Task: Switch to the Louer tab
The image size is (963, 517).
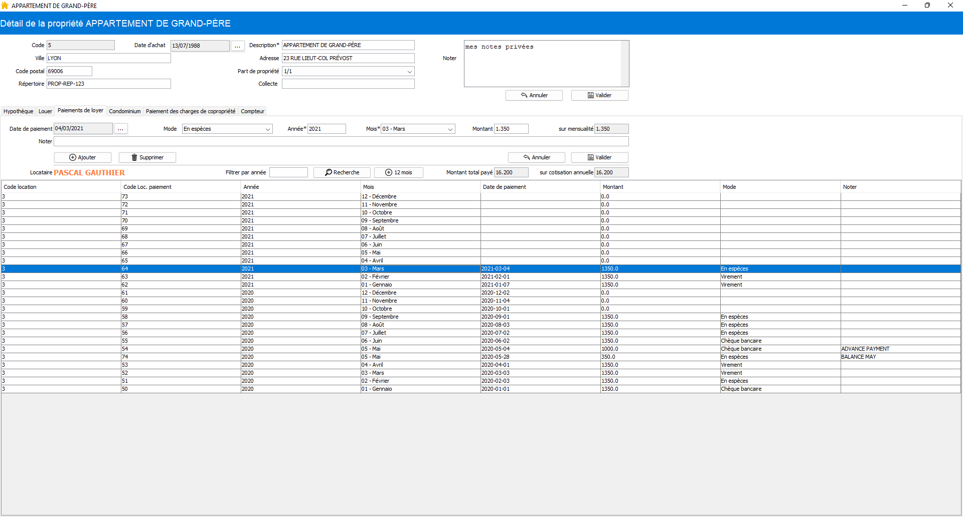Action: tap(45, 111)
